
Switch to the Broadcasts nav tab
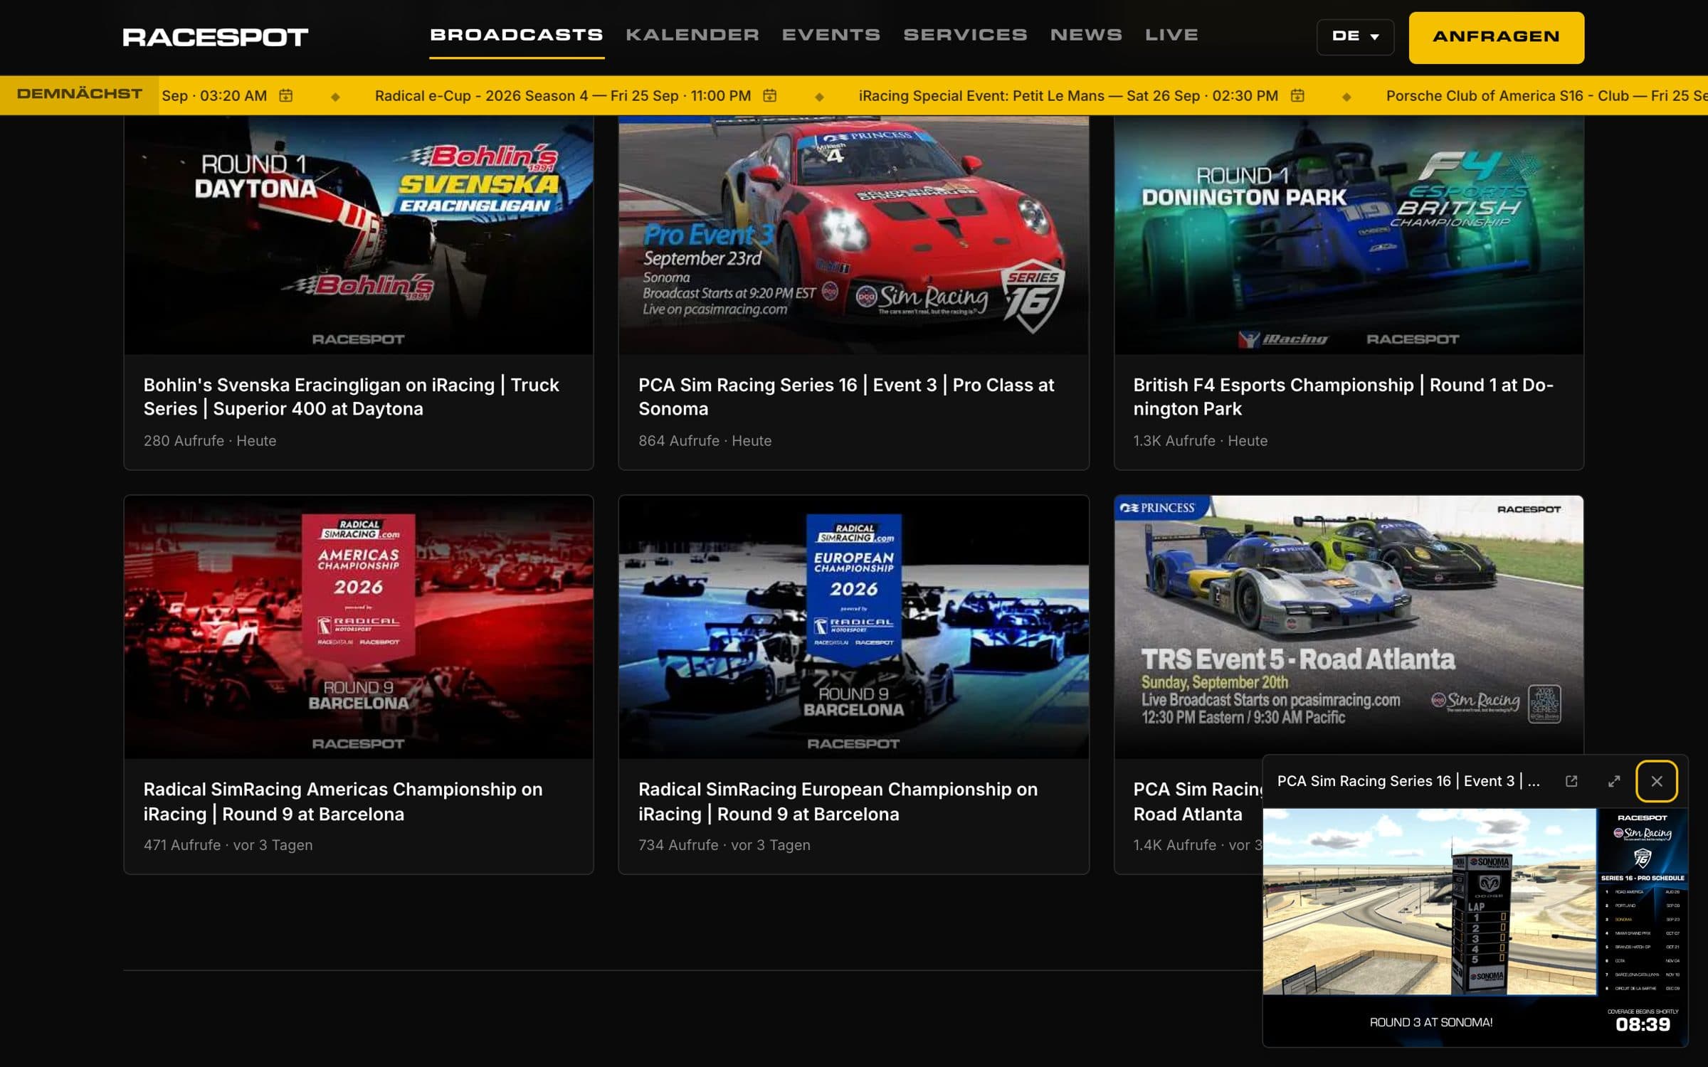pyautogui.click(x=517, y=35)
